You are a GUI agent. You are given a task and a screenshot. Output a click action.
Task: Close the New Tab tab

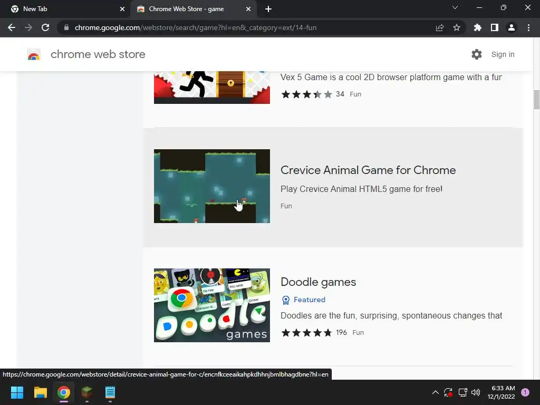122,9
